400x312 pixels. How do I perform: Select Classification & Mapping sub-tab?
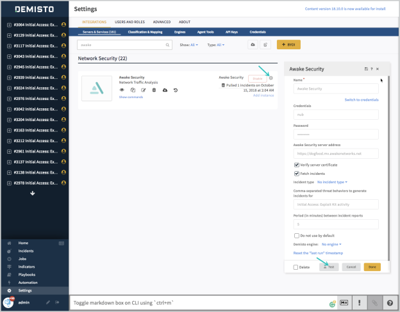point(145,32)
